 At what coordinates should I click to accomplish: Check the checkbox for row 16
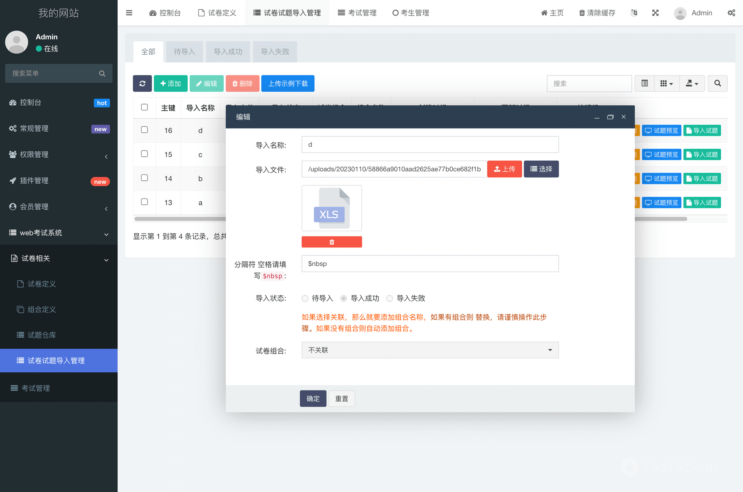pyautogui.click(x=144, y=130)
